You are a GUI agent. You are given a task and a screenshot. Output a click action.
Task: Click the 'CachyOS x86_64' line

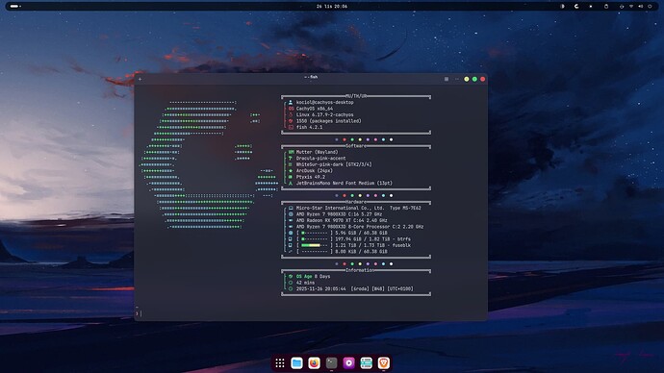315,109
